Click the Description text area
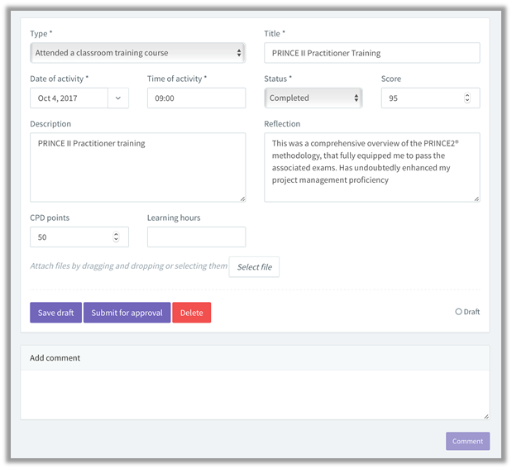Viewport: 512px width, 469px height. pos(138,167)
